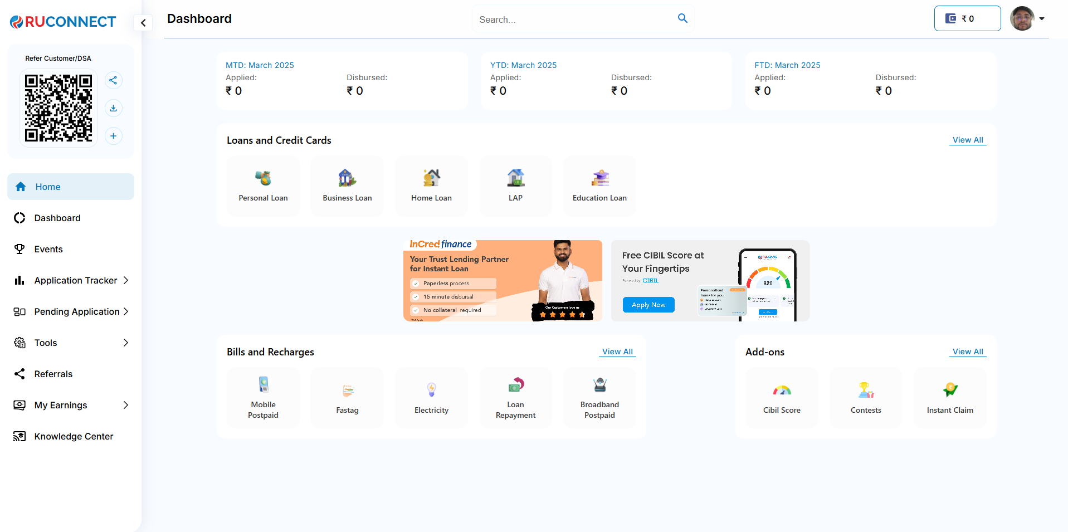Select the Business Loan icon
1068x532 pixels.
pos(347,178)
